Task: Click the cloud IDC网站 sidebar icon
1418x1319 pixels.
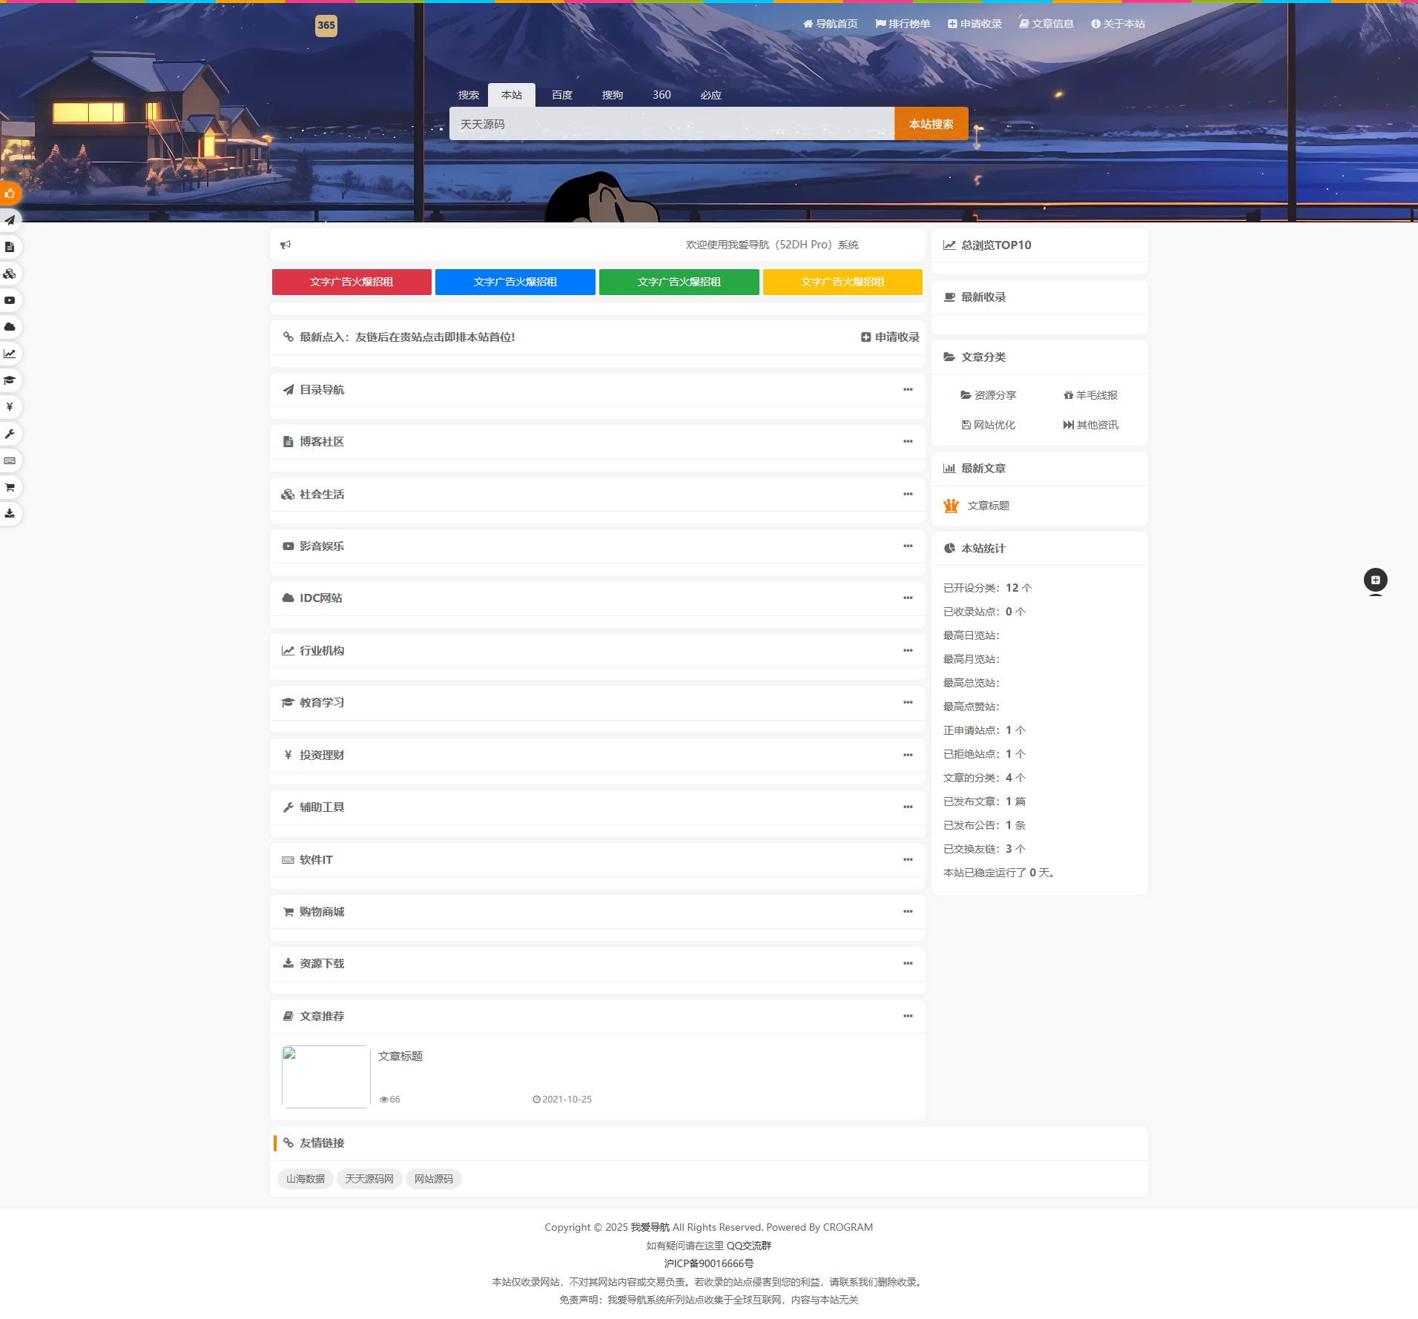Action: 10,327
